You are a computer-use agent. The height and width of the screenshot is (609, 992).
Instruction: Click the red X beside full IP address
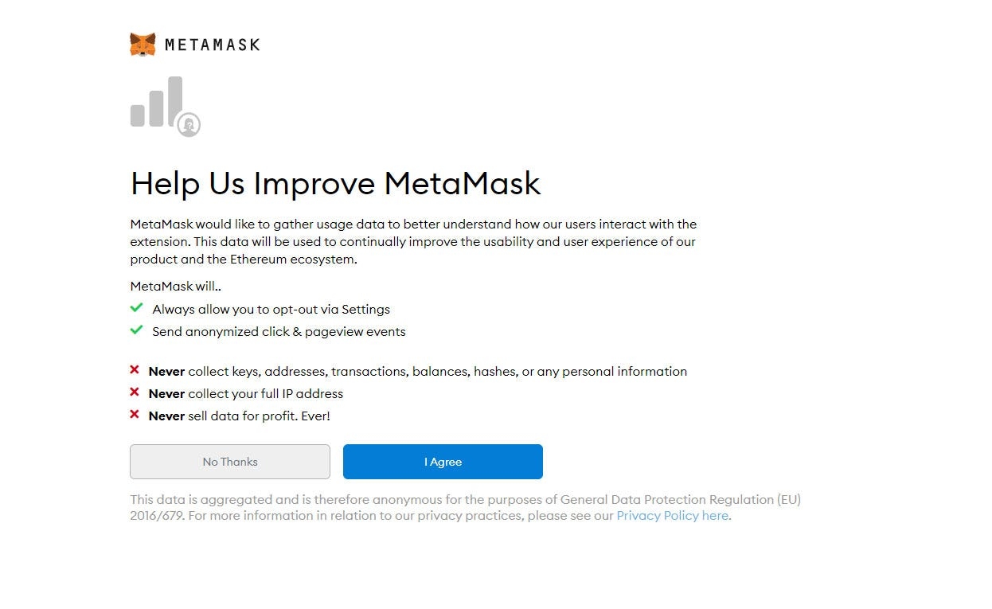click(135, 392)
